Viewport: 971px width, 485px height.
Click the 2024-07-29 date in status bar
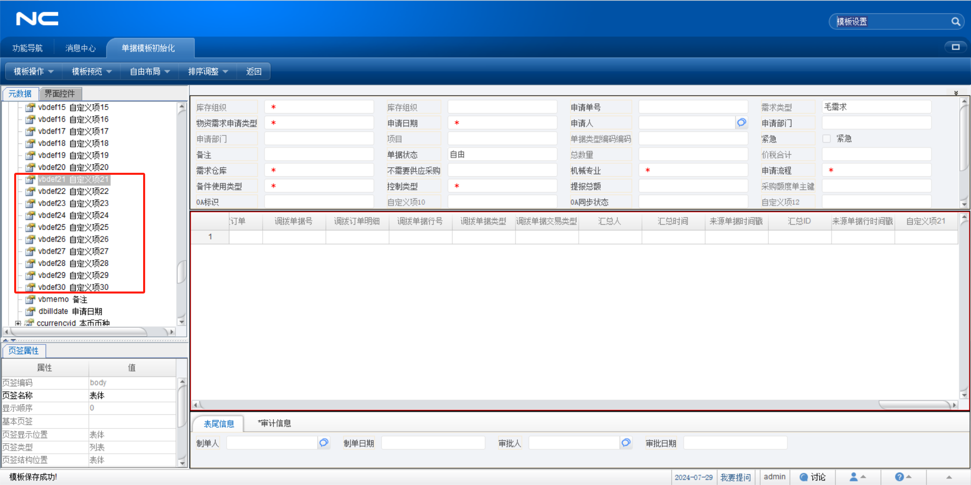(693, 477)
